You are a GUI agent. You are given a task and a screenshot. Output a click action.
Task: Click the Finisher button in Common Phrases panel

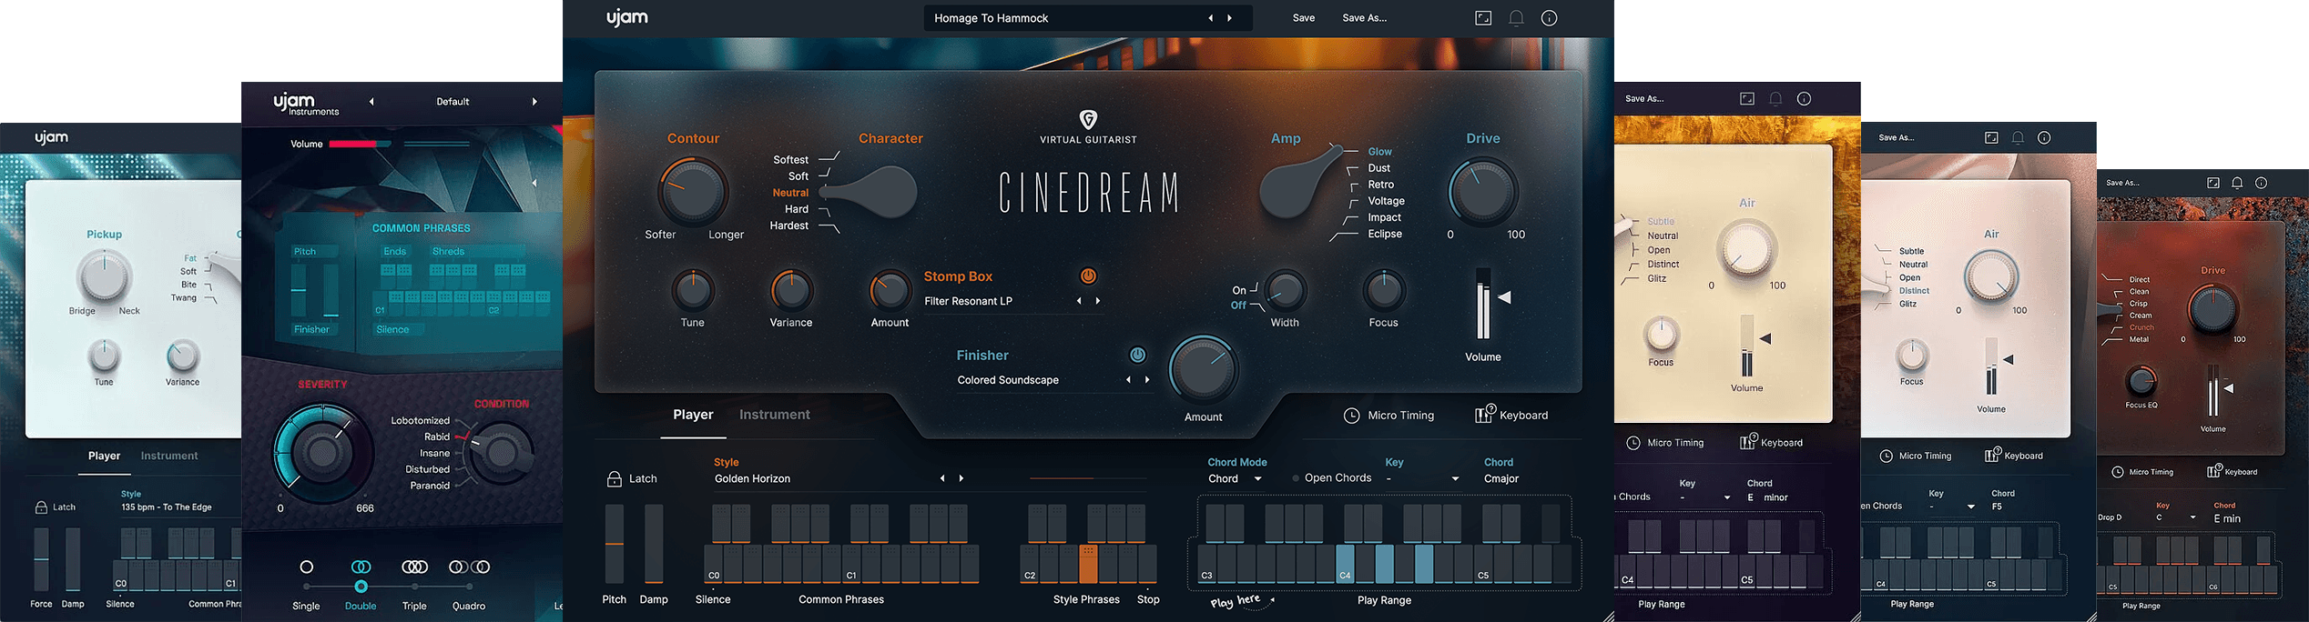pos(312,329)
